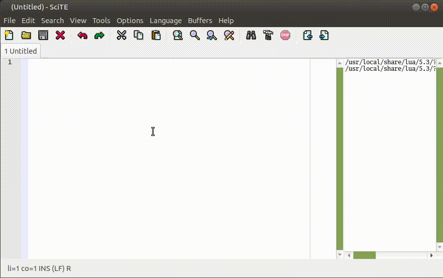Click the first /usr/local/share/lua output line

coord(390,62)
